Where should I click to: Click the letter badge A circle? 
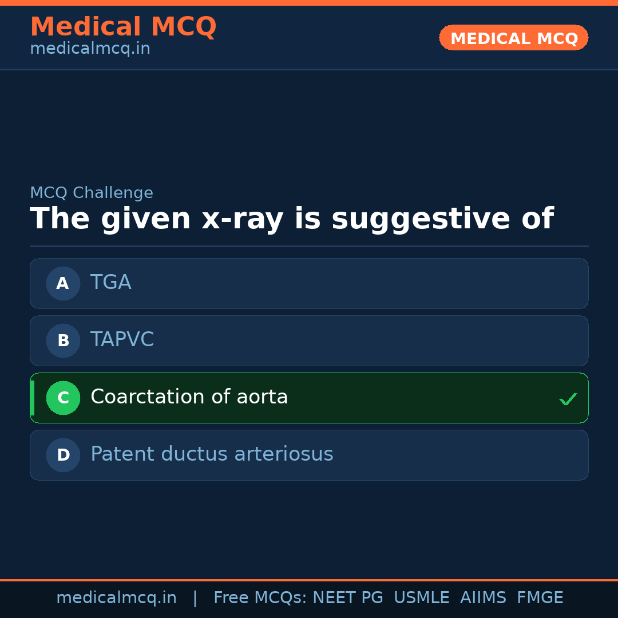63,283
